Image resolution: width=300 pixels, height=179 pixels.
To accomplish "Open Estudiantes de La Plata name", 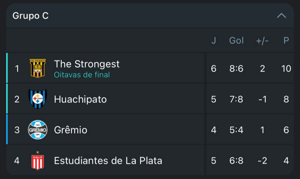I will point(108,161).
